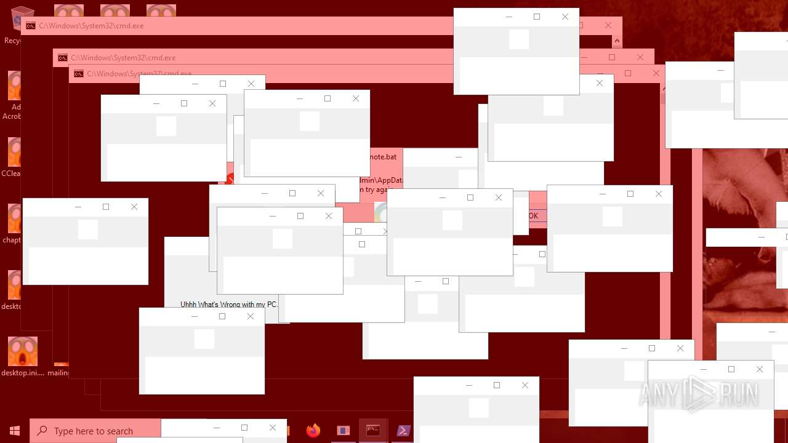Close the frontmost cmd.exe window

click(656, 73)
